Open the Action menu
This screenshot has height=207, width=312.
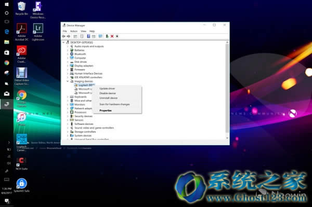click(x=74, y=31)
